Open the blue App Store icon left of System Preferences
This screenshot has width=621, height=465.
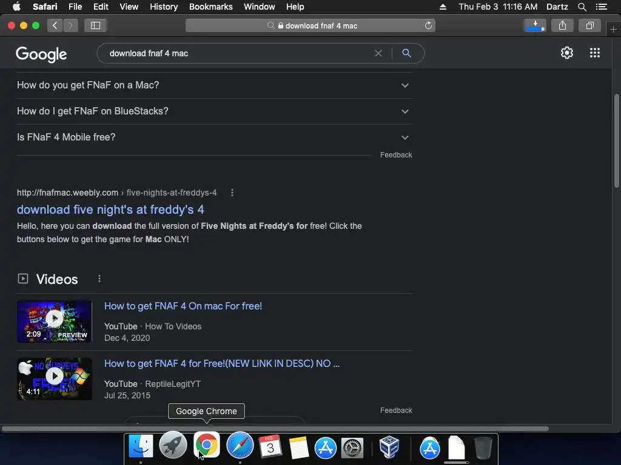click(326, 448)
